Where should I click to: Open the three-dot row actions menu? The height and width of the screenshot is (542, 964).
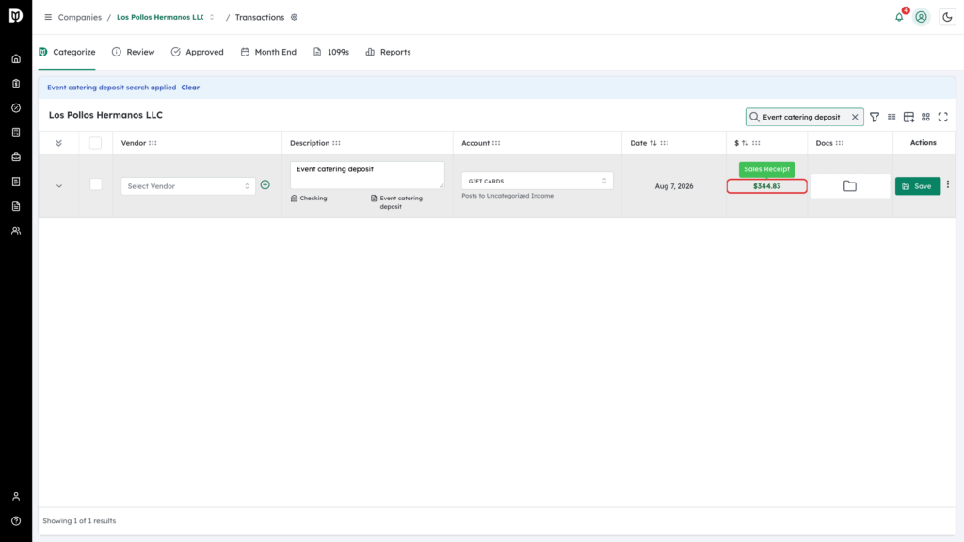(948, 184)
